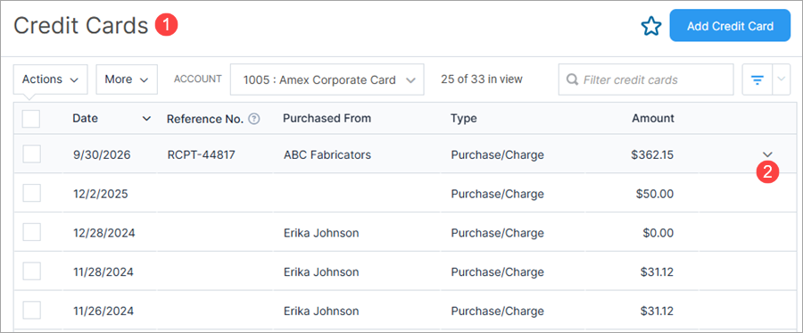The width and height of the screenshot is (803, 333).
Task: Click Purchase/Charge in the 12/2/2025 row
Action: point(497,194)
